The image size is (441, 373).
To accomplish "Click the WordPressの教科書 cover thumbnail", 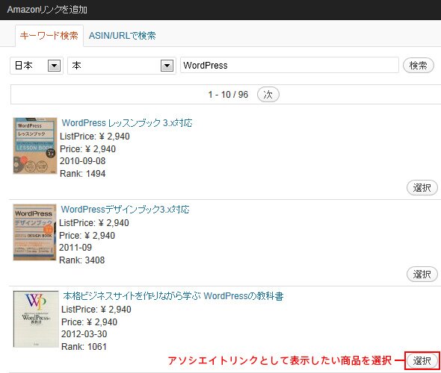I will pos(36,319).
